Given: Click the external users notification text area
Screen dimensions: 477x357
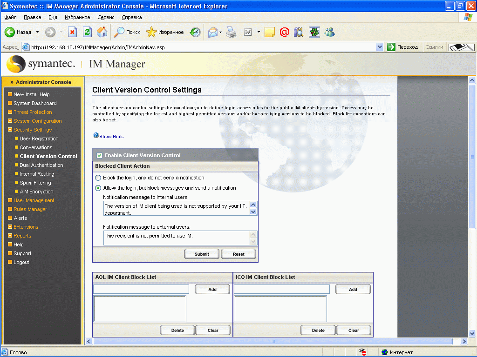Looking at the screenshot, I should point(177,238).
